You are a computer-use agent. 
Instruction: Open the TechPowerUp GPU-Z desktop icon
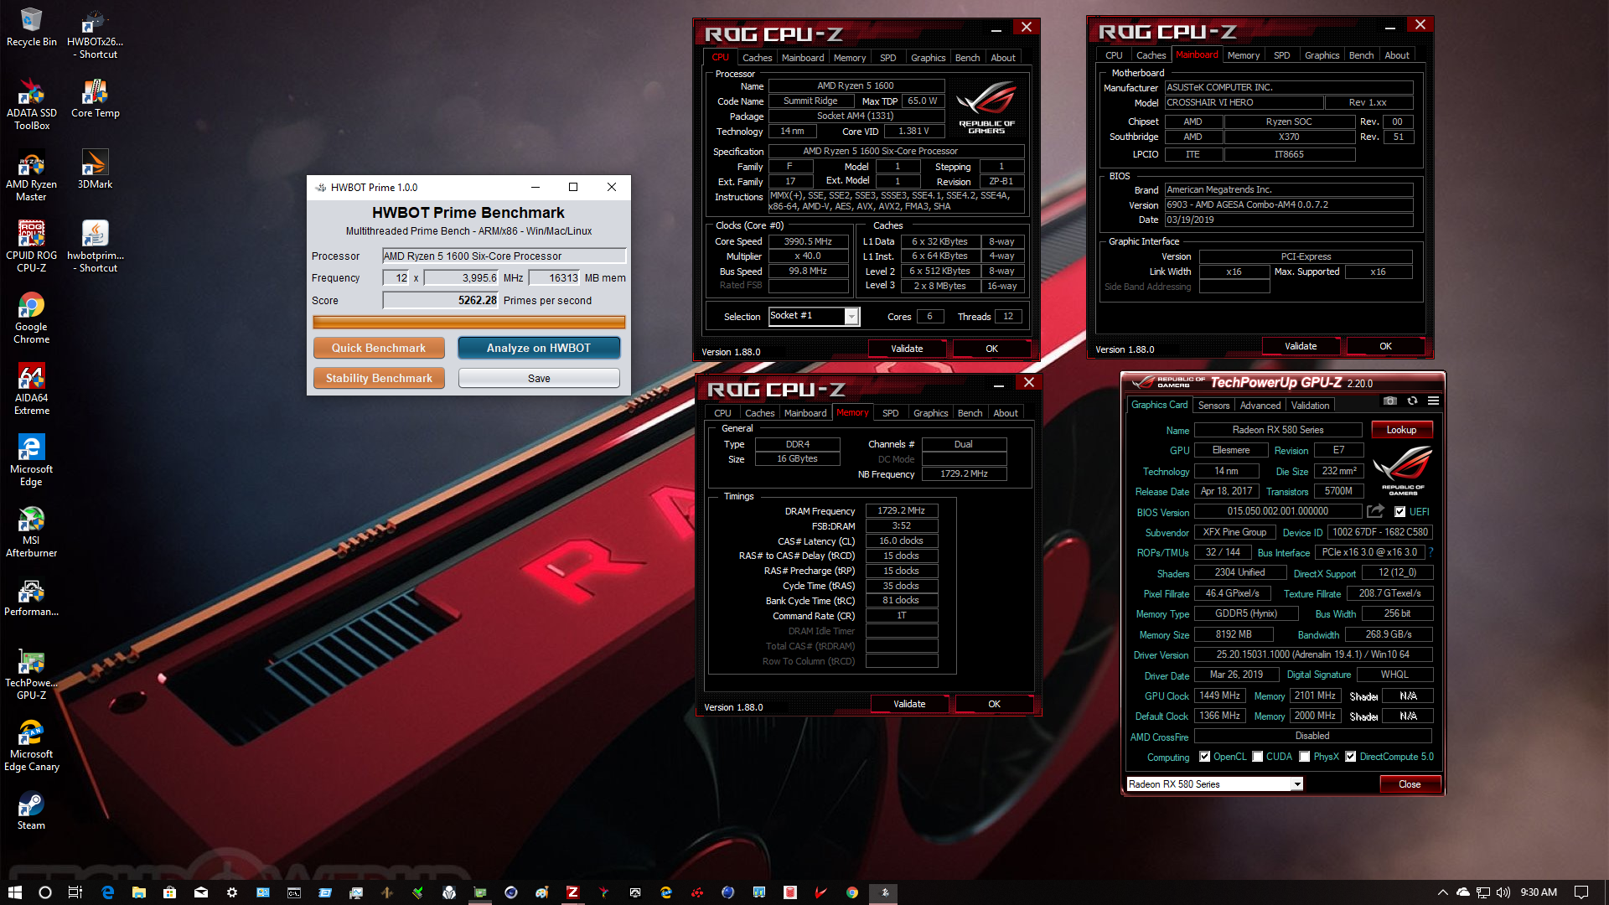pos(32,675)
